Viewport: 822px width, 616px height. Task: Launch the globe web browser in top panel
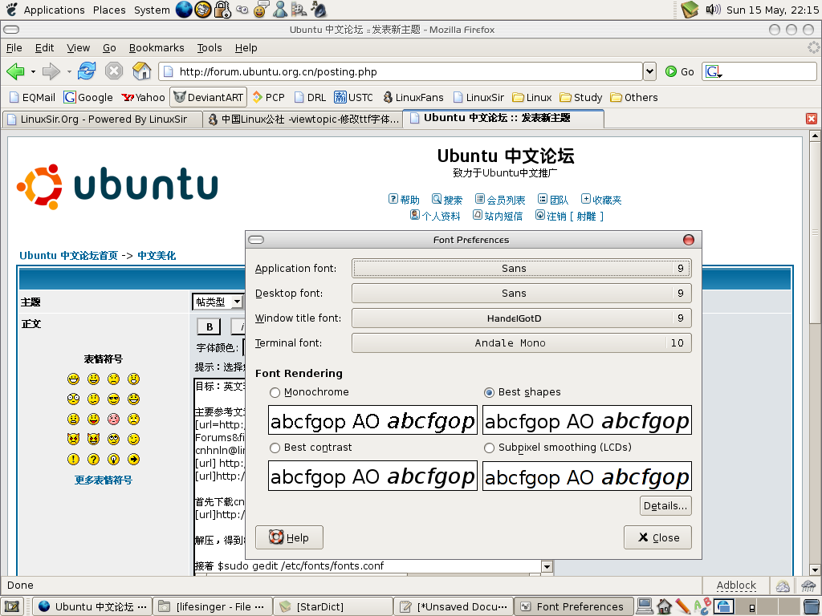(184, 10)
